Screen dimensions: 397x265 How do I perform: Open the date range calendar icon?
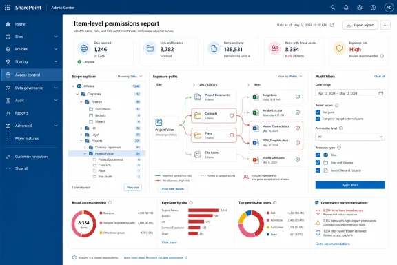[380, 93]
